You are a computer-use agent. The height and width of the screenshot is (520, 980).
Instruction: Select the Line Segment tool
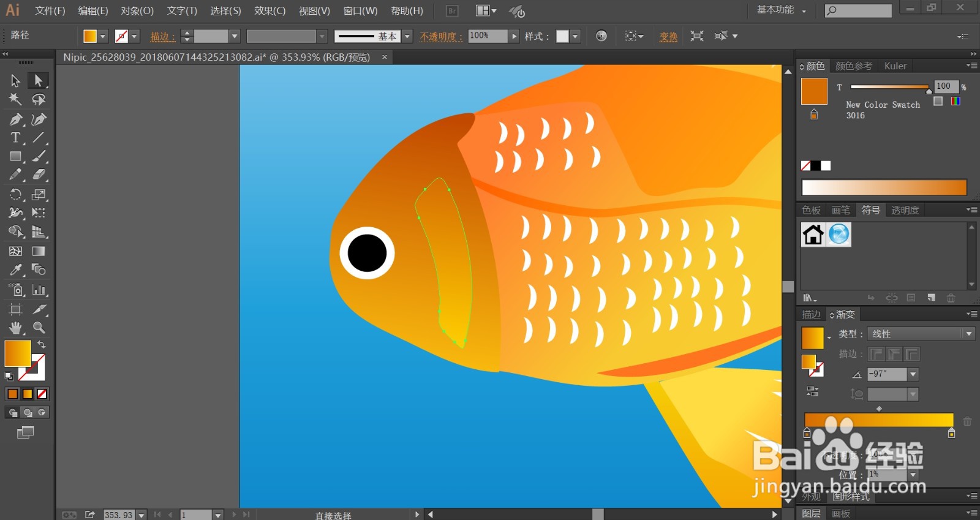(x=39, y=138)
